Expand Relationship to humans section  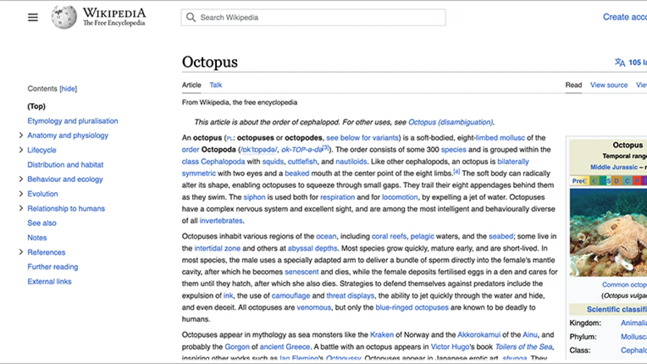pyautogui.click(x=21, y=208)
